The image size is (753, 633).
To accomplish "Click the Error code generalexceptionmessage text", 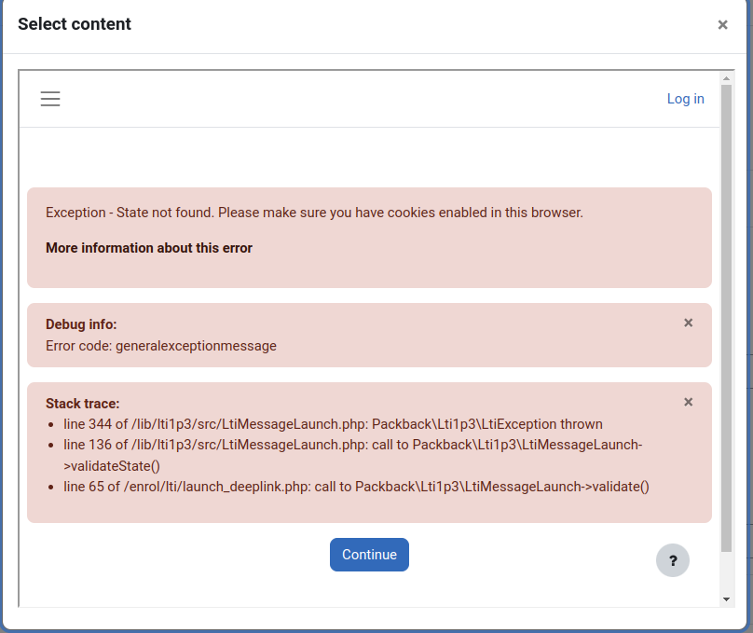I will tap(161, 346).
